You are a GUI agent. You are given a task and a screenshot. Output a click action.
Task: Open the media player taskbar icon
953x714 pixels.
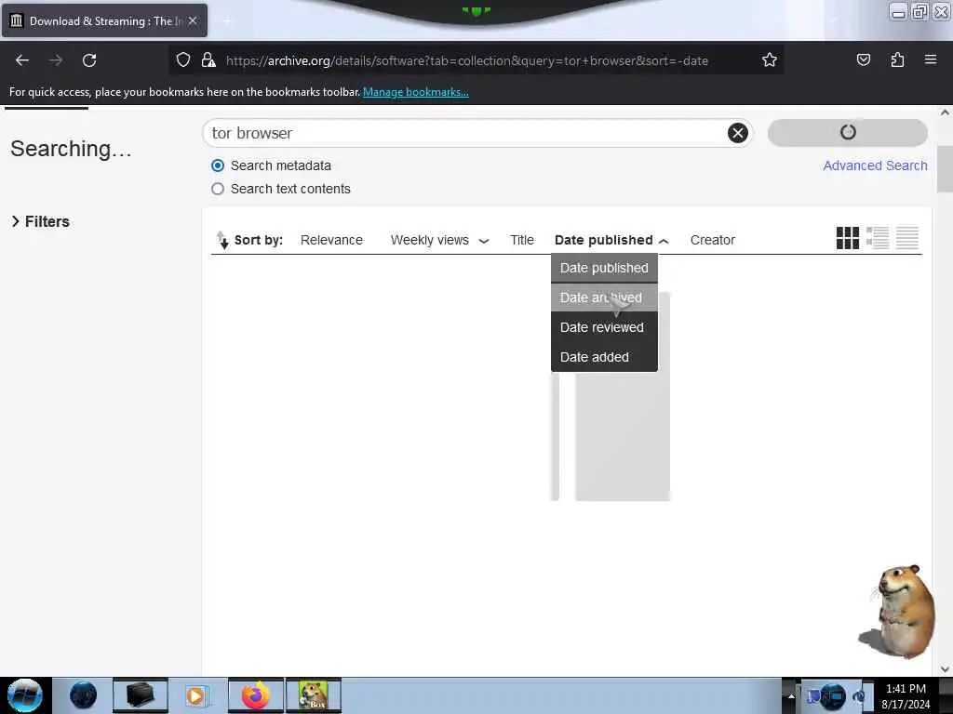pos(195,695)
